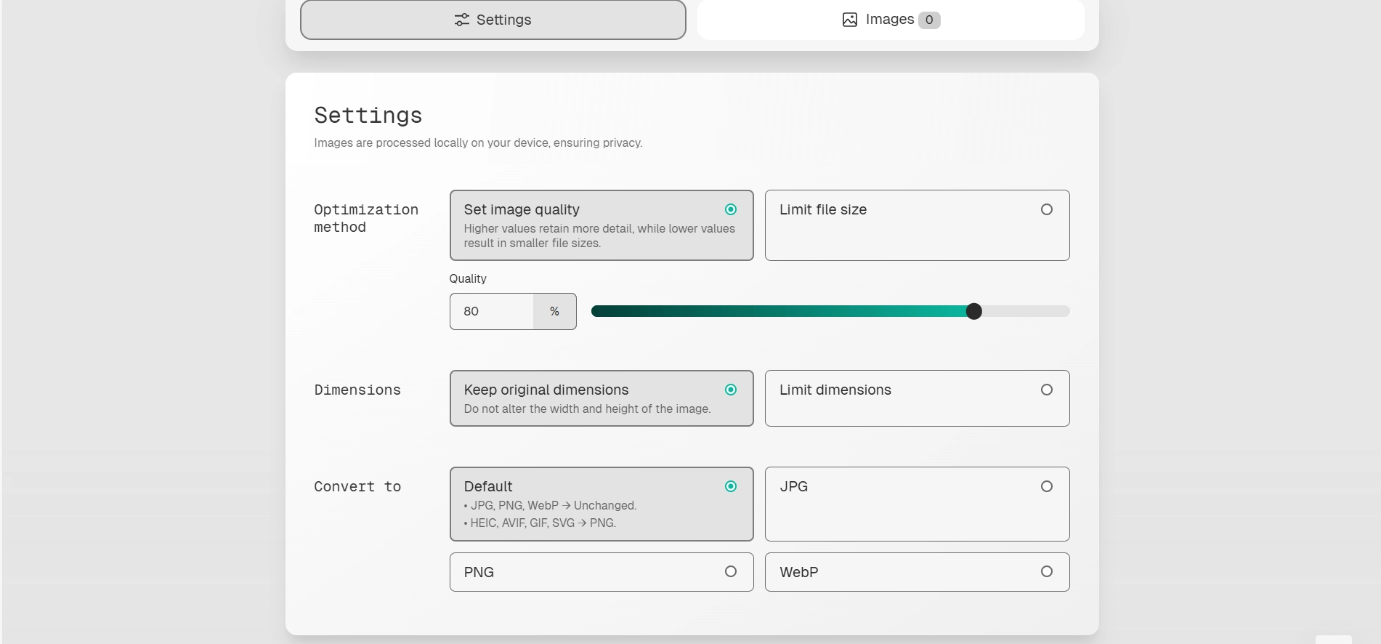Click the Limit dimensions radio circle
Viewport: 1381px width, 644px height.
1046,390
